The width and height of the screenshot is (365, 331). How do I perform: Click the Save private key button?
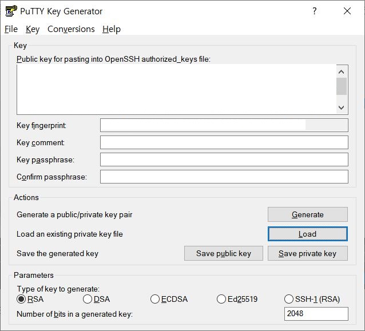(307, 253)
